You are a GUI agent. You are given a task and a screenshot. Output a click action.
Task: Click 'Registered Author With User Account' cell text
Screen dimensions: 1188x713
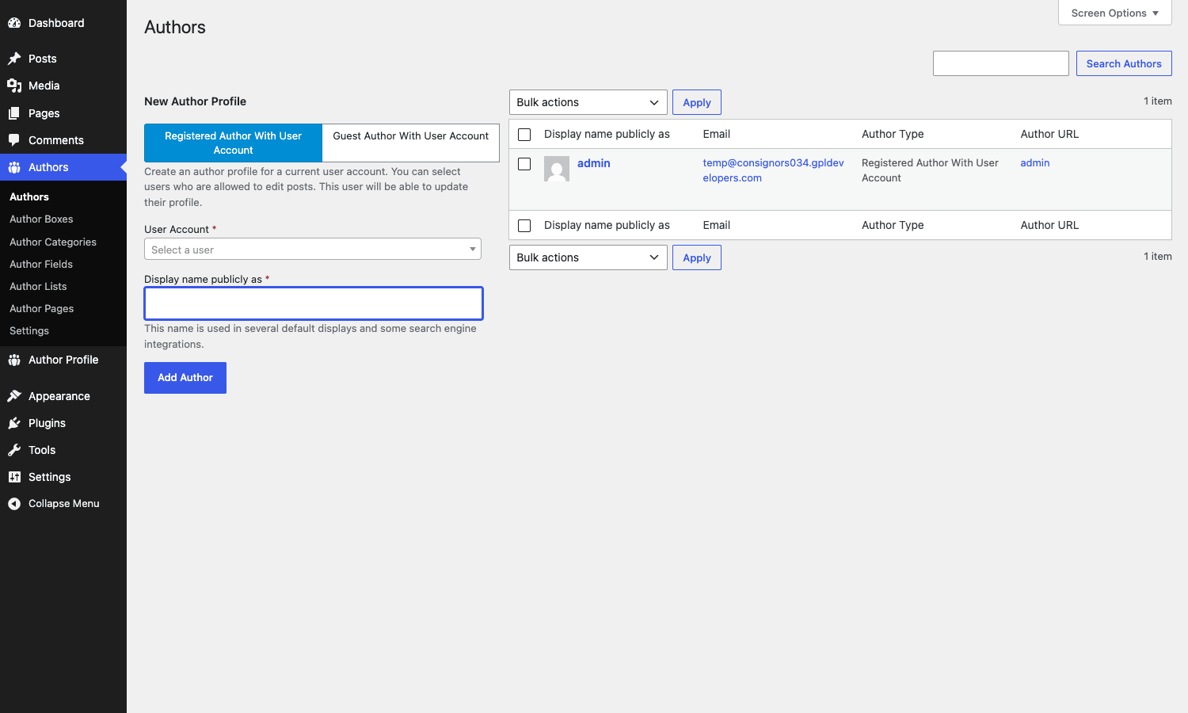click(930, 170)
